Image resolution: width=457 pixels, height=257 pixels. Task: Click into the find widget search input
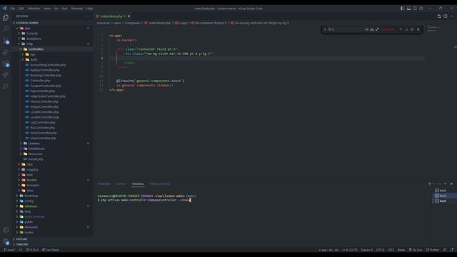pos(346,29)
